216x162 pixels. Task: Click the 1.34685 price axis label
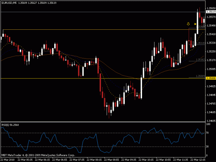[211, 112]
